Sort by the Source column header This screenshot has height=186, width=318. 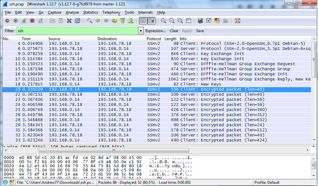(x=72, y=38)
